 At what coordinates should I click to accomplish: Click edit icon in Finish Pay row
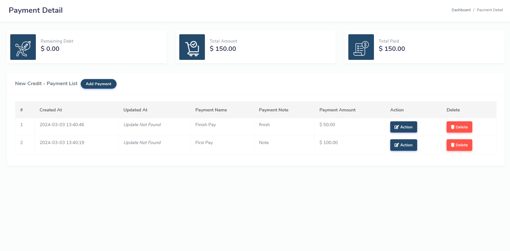coord(397,127)
